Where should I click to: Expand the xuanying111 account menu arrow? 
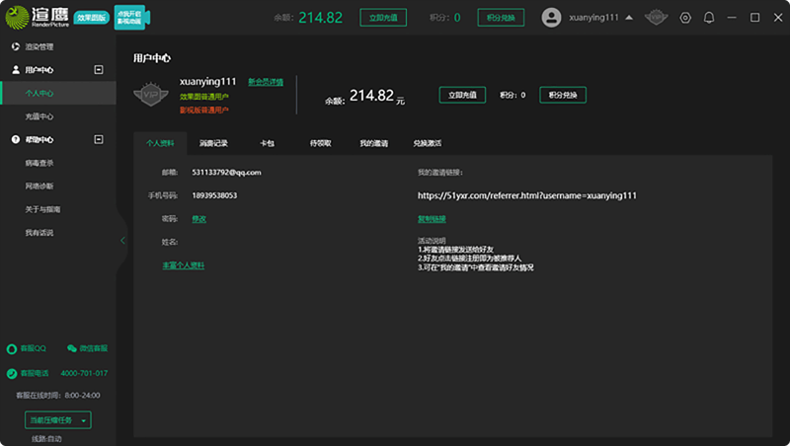point(629,18)
